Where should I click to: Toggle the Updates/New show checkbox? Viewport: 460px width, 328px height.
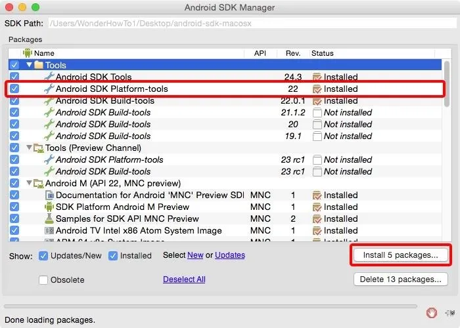coord(43,256)
